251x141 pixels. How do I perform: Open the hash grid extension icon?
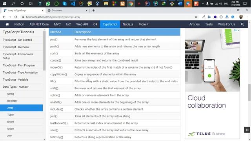pos(209,17)
